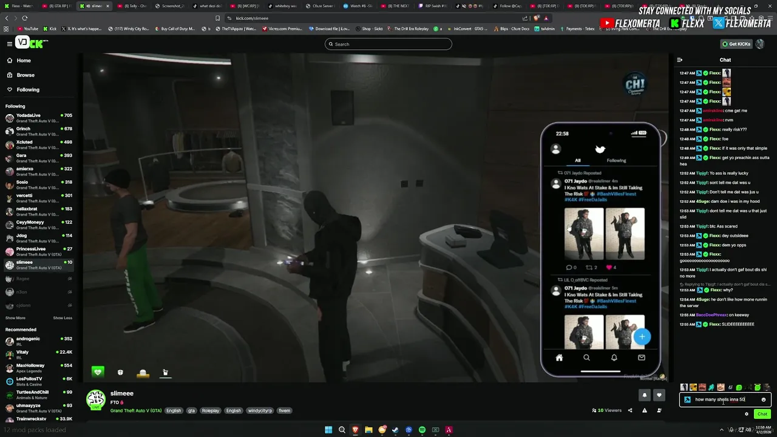Select phone All tab

[x=578, y=160]
